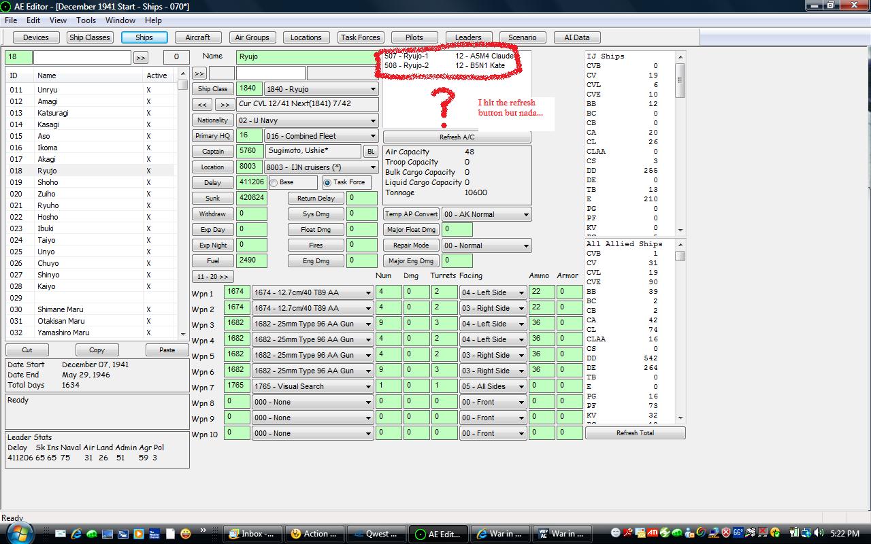This screenshot has width=871, height=544.
Task: Click the 11 - 20 >> weapons button
Action: [x=212, y=277]
